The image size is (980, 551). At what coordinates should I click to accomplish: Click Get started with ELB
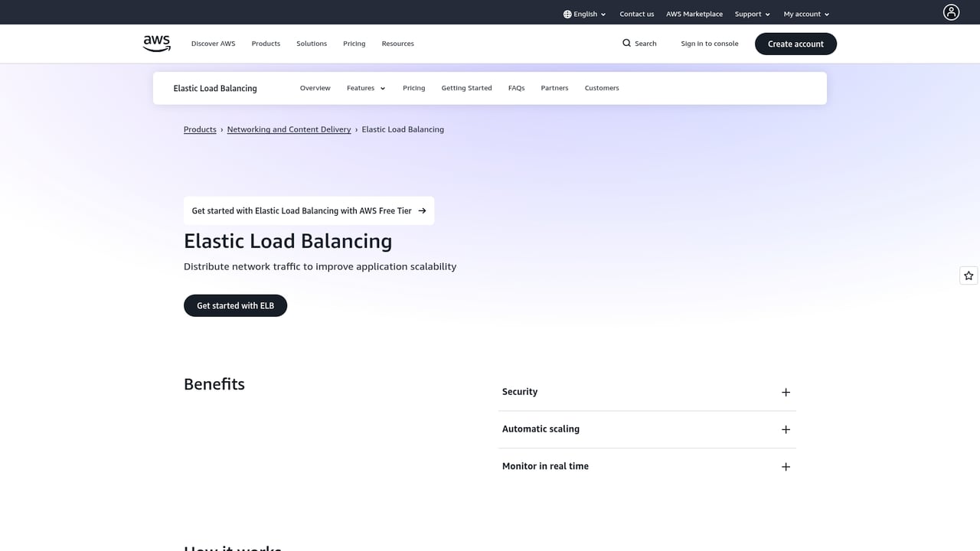(235, 305)
